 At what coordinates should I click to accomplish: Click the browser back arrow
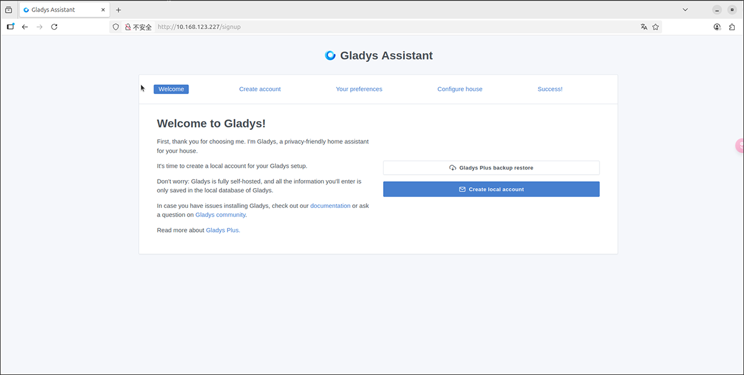click(25, 27)
